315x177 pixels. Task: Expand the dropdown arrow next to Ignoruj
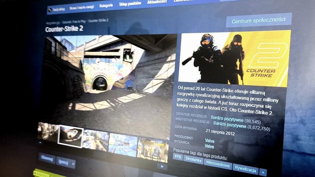pyautogui.click(x=73, y=164)
